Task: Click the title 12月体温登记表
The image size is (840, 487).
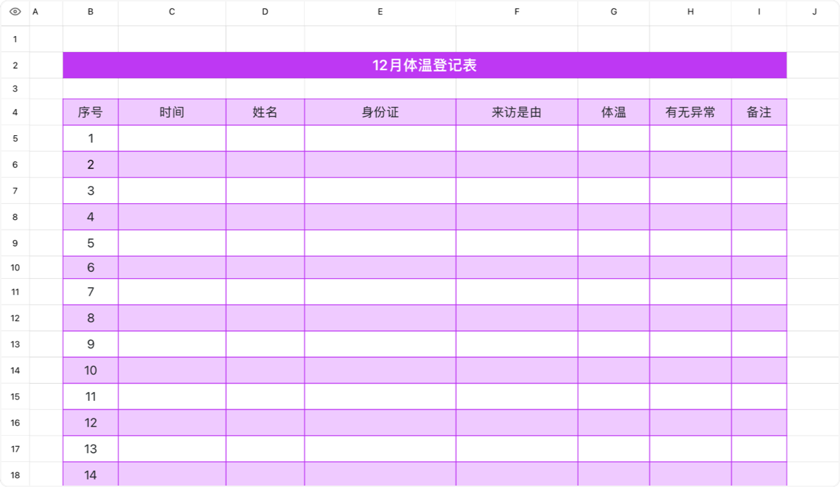Action: [x=425, y=65]
